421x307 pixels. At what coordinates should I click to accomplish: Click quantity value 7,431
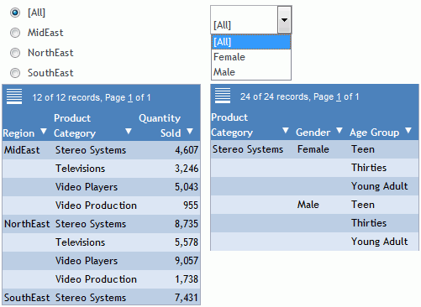[187, 298]
